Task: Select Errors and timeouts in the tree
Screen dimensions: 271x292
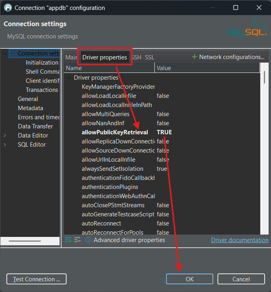Action: (x=38, y=117)
